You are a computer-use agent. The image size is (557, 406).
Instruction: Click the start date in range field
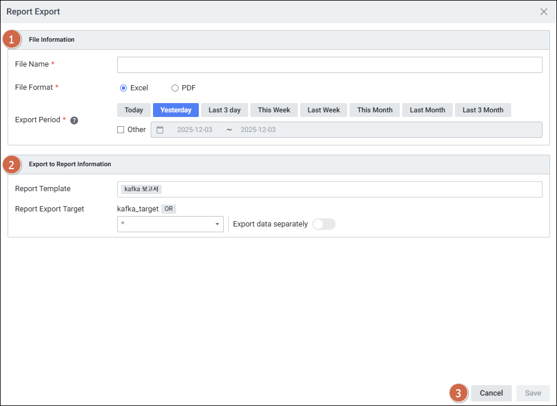tap(194, 130)
